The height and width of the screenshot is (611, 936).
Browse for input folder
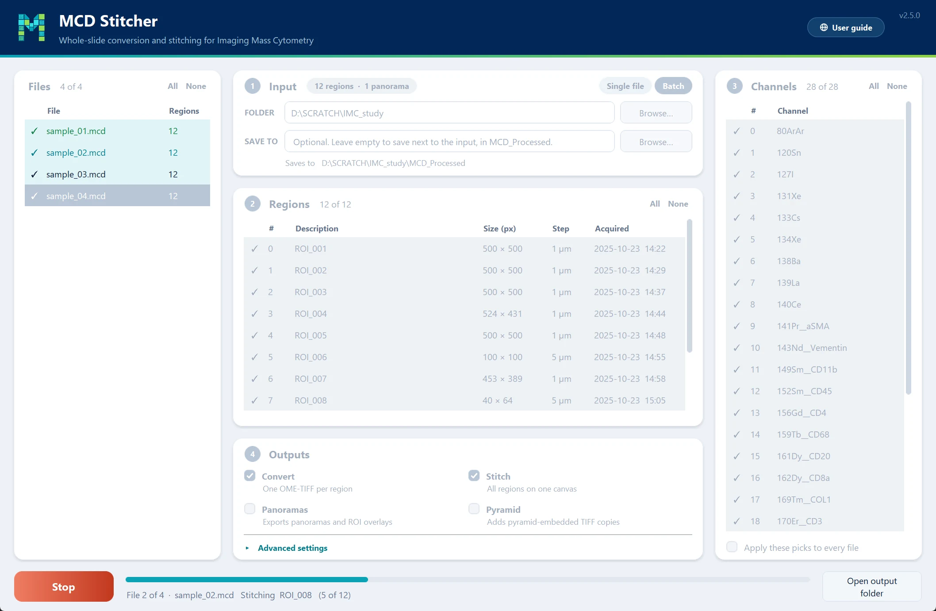coord(656,113)
